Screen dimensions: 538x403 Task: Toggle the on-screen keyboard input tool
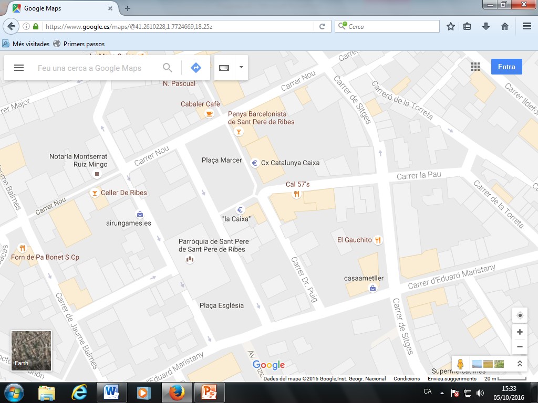224,68
